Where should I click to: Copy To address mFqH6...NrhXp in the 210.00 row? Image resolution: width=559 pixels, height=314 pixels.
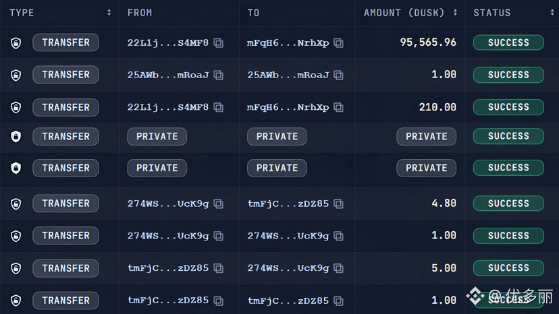click(x=339, y=107)
